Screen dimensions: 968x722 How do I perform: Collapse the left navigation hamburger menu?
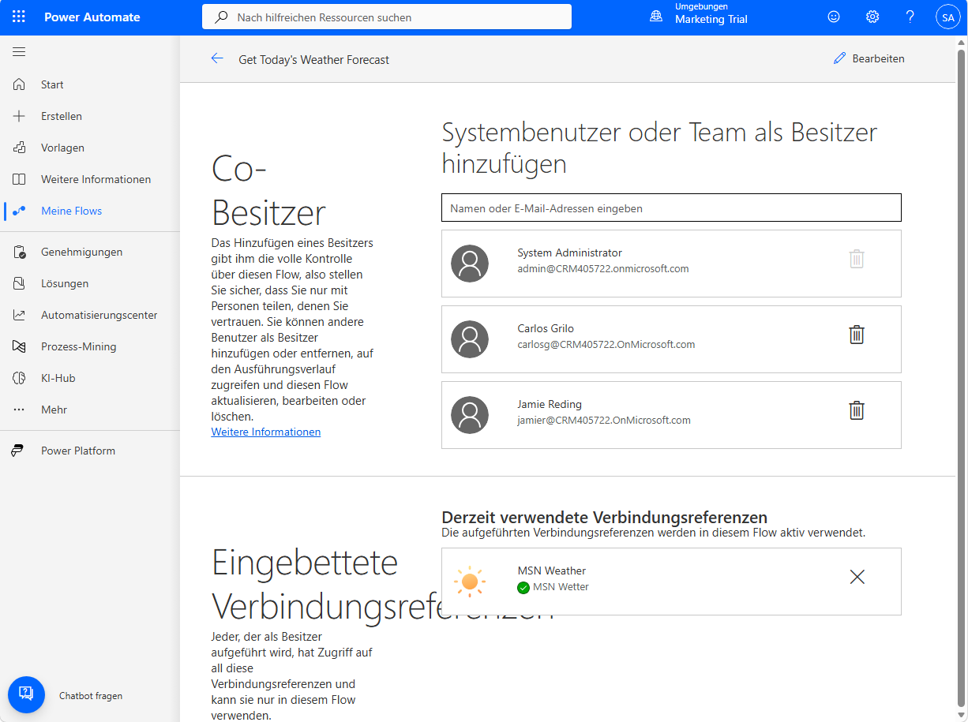click(x=19, y=52)
